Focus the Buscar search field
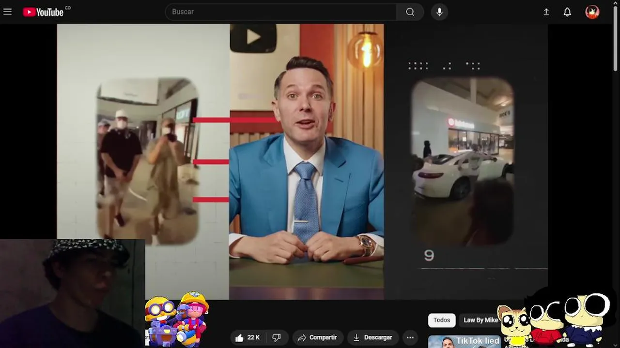The image size is (620, 348). pos(281,12)
